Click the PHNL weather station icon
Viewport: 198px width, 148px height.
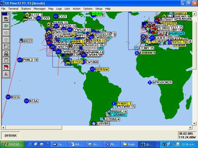coord(20,60)
